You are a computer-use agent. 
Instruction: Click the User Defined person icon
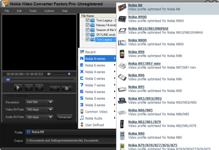point(82,124)
